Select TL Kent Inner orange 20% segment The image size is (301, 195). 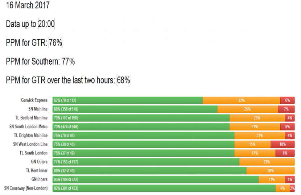click(271, 170)
